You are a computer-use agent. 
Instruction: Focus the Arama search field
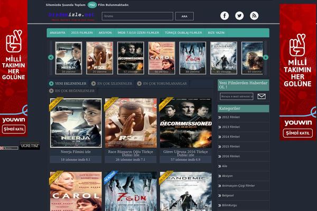137,16
